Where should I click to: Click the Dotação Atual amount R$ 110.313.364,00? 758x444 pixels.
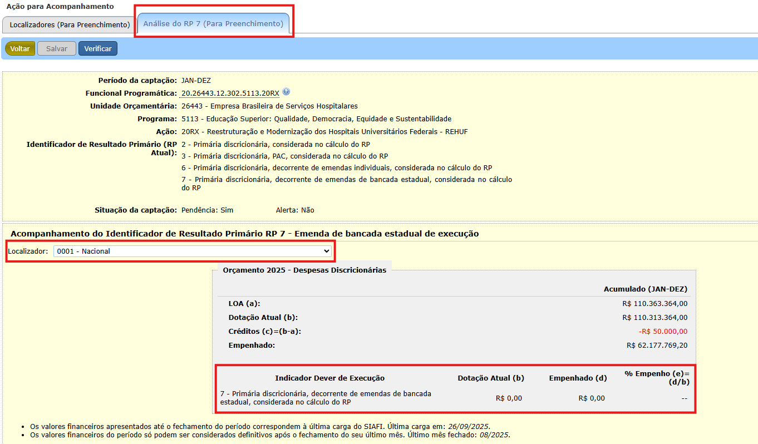654,318
